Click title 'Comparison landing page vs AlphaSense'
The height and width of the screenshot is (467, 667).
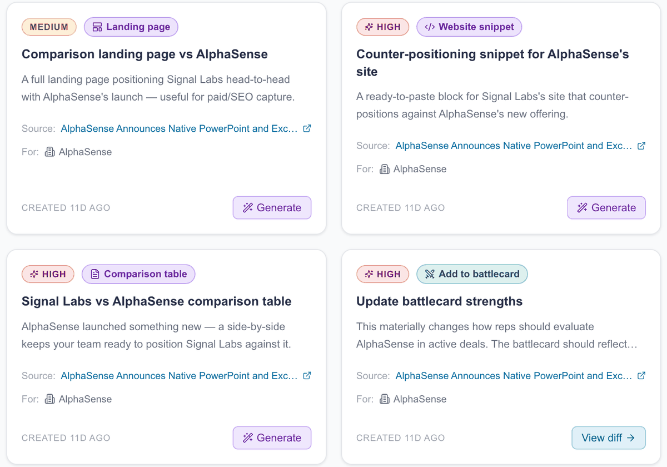tap(145, 54)
